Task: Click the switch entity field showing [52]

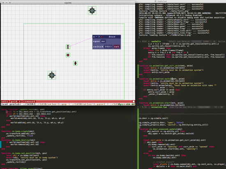Action: point(108,47)
